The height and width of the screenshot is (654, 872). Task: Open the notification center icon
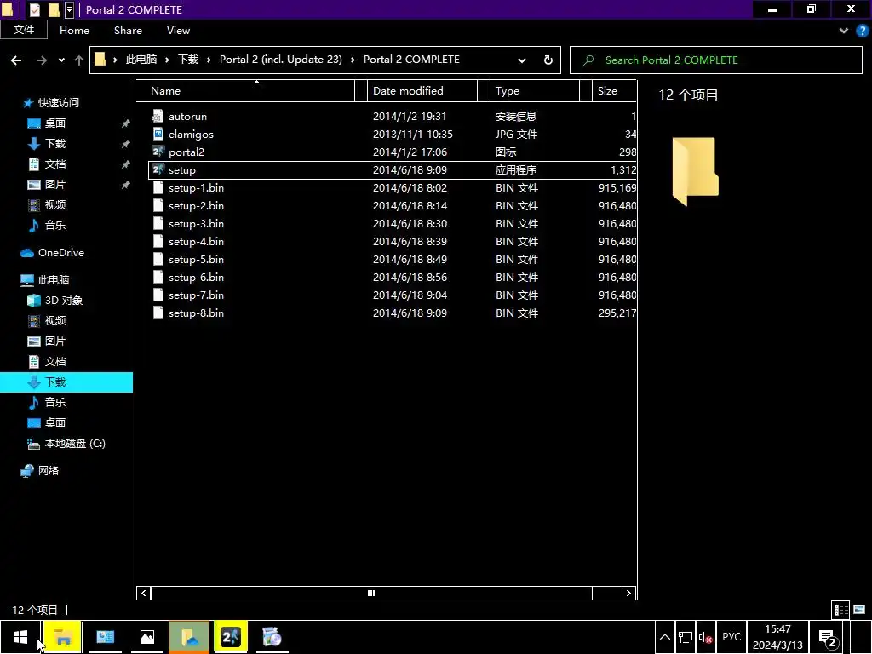coord(828,639)
